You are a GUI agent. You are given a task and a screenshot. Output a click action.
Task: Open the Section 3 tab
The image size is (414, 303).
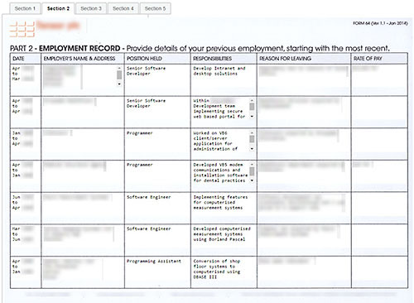[x=91, y=8]
